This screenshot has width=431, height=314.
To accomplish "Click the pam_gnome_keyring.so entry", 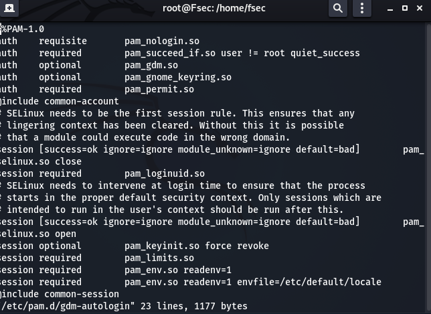I will [x=178, y=78].
